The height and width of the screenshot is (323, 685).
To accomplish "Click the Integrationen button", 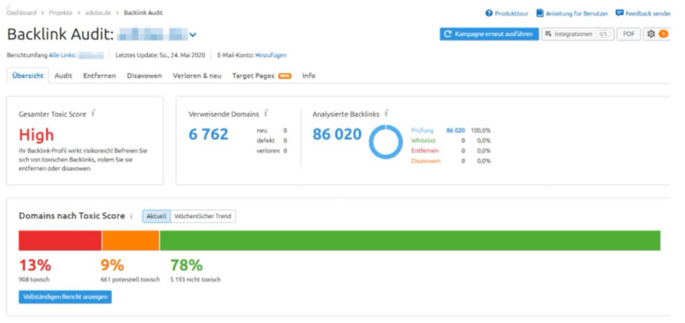I will [x=577, y=34].
